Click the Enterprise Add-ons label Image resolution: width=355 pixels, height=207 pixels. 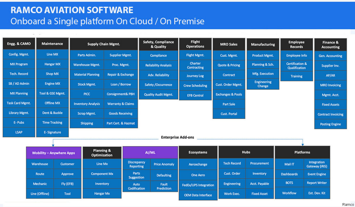177,138
